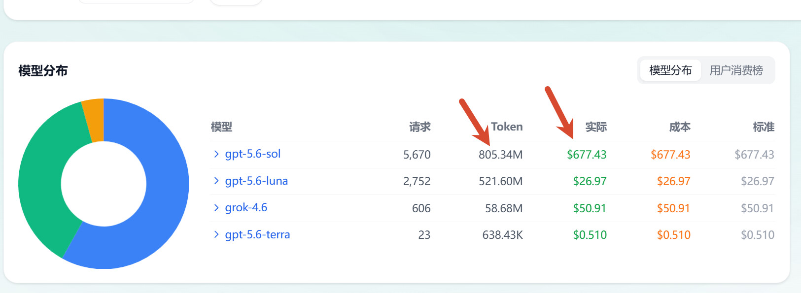Click the 成本 column header
The width and height of the screenshot is (801, 293).
pos(680,127)
